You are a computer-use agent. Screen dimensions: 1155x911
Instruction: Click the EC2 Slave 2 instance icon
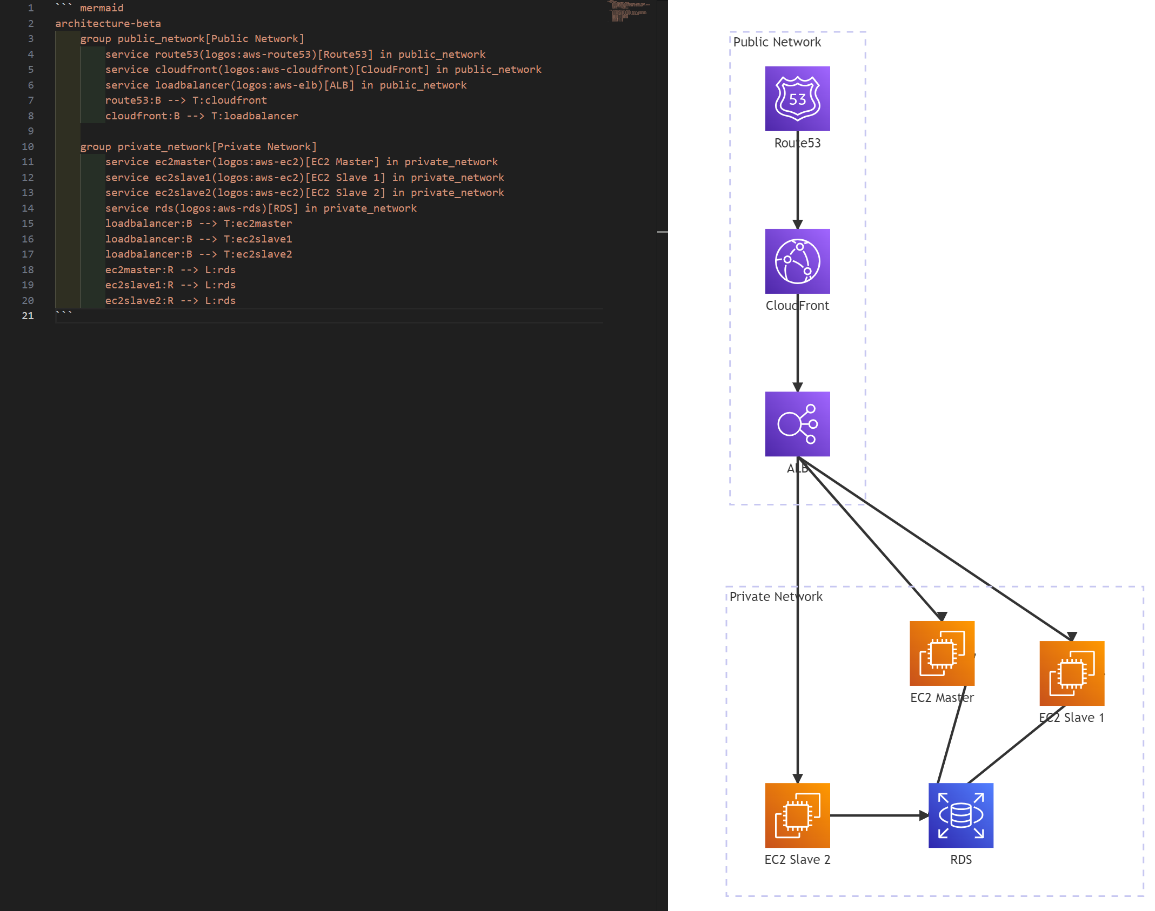click(797, 815)
